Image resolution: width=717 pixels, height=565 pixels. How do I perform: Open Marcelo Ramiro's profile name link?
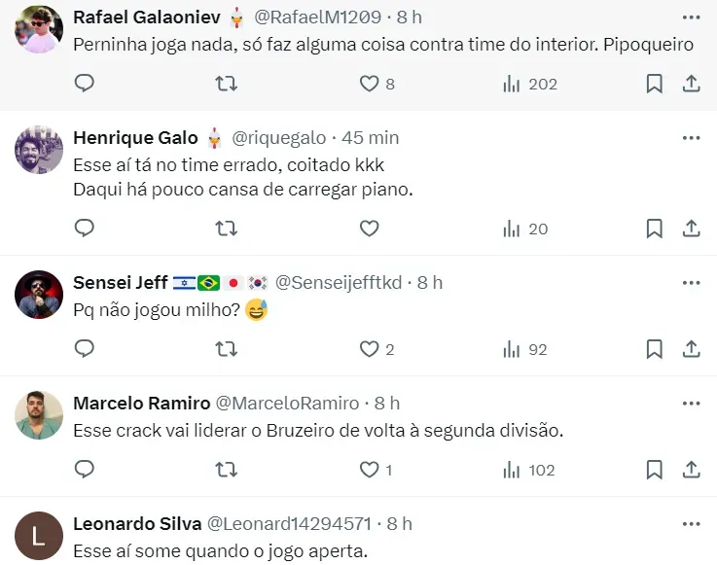[x=141, y=403]
